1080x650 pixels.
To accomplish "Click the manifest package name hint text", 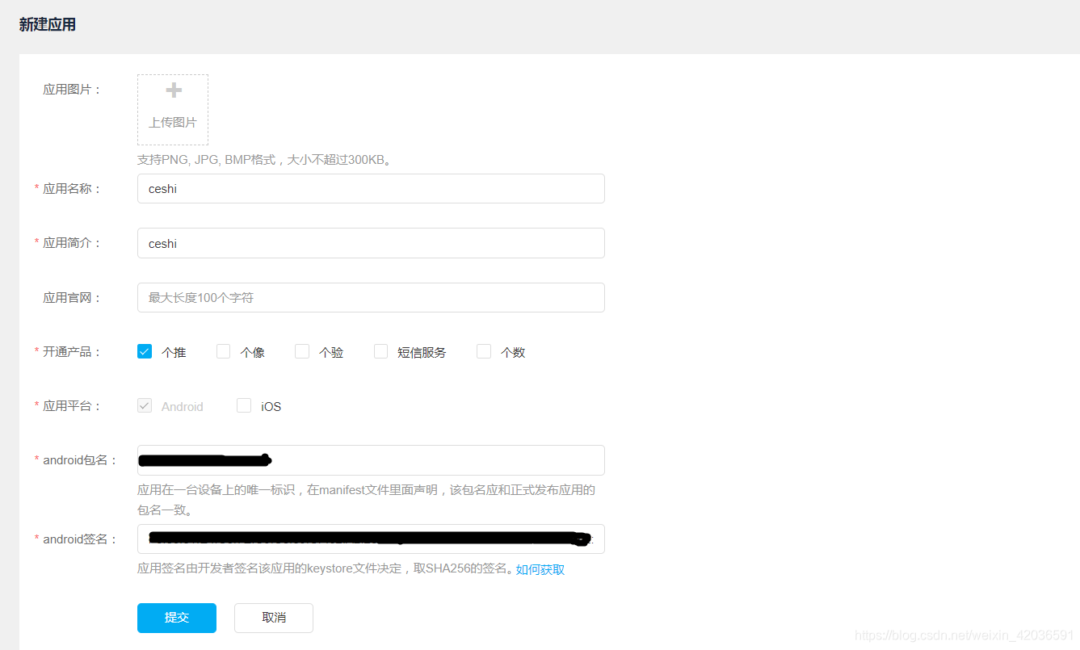I will (367, 500).
